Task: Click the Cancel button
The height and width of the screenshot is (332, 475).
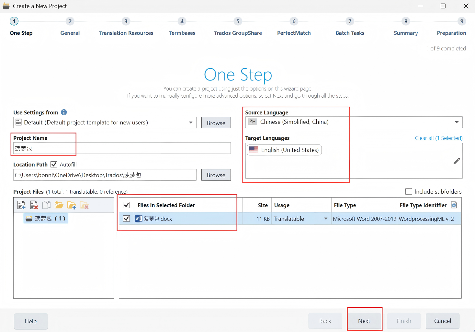Action: tap(443, 321)
